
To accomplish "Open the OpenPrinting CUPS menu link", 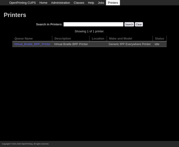I will point(23,3).
